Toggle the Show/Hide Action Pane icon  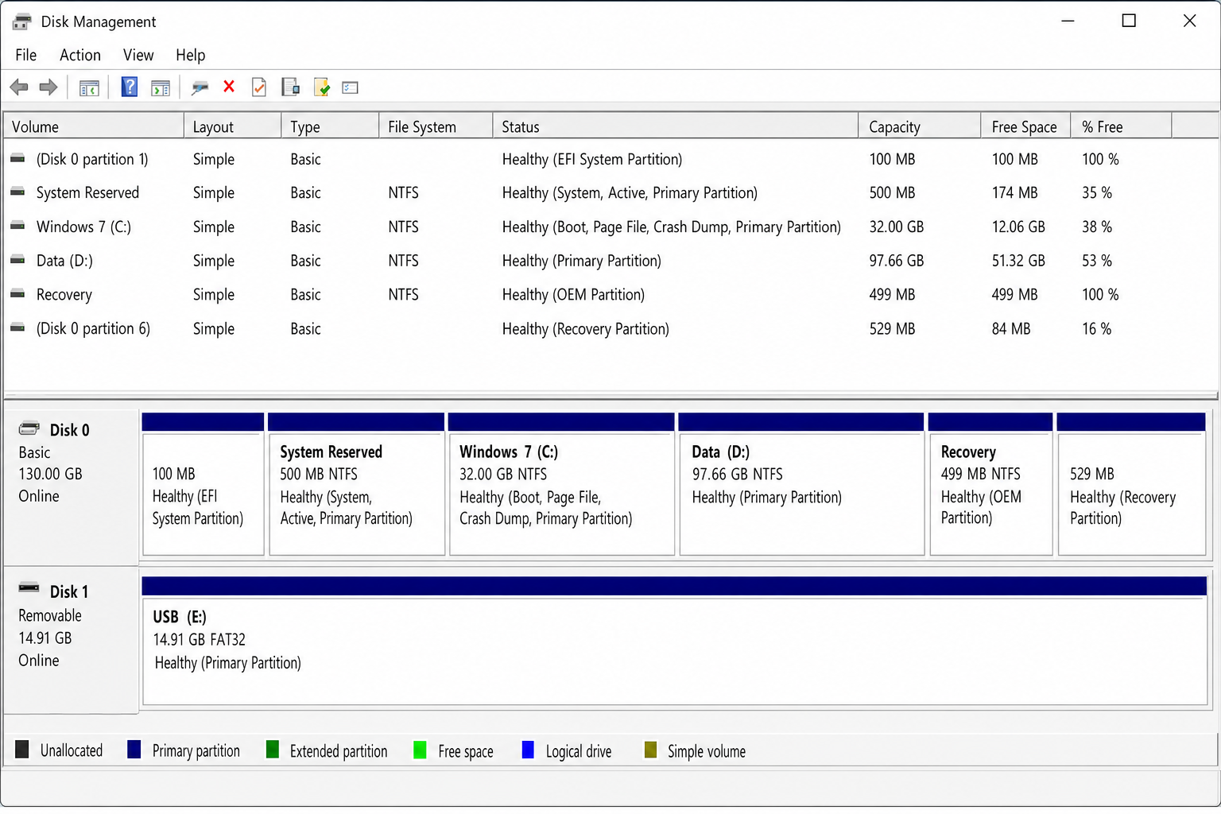coord(161,88)
